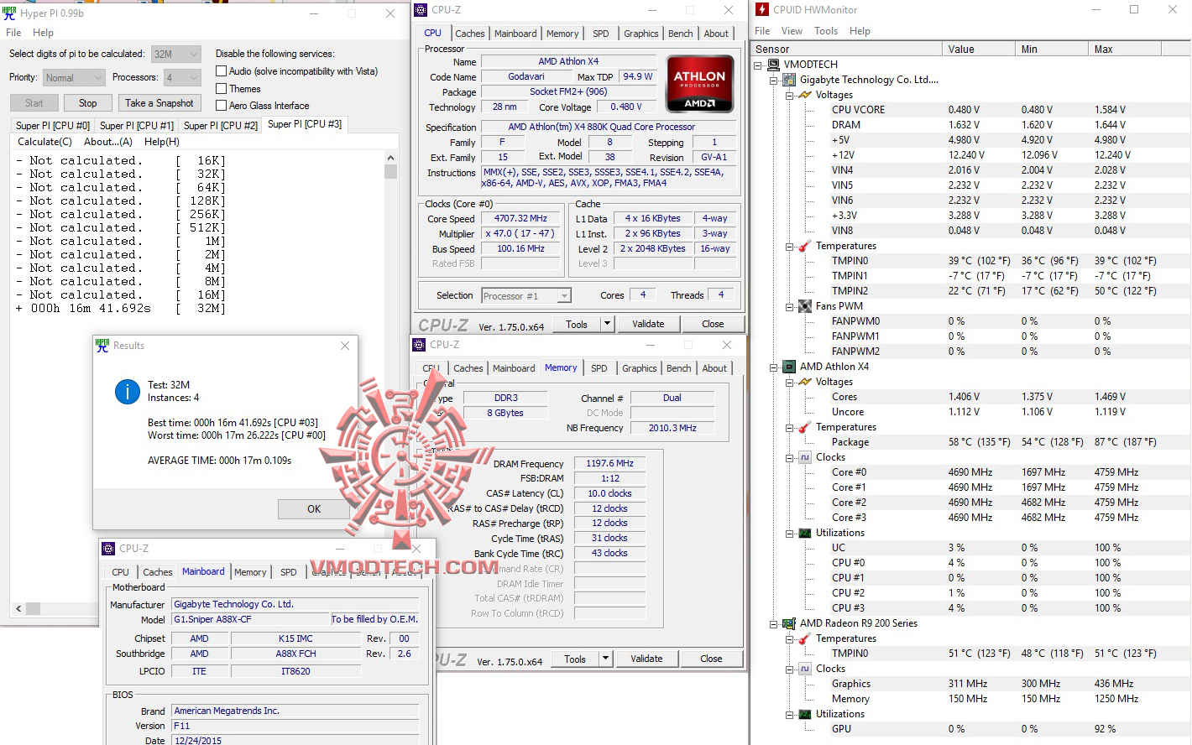Screen dimensions: 1192x745
Task: Click the Clocks icon above the Graphics row
Action: click(805, 669)
